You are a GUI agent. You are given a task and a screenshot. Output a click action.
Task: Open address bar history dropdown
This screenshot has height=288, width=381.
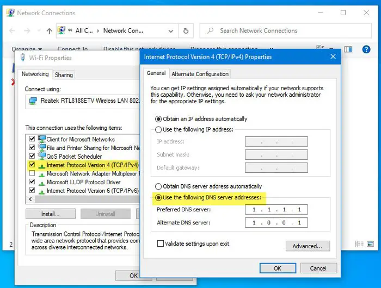pyautogui.click(x=171, y=31)
